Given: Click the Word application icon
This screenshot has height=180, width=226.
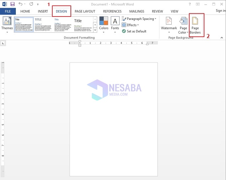Looking at the screenshot, I should pos(4,4).
